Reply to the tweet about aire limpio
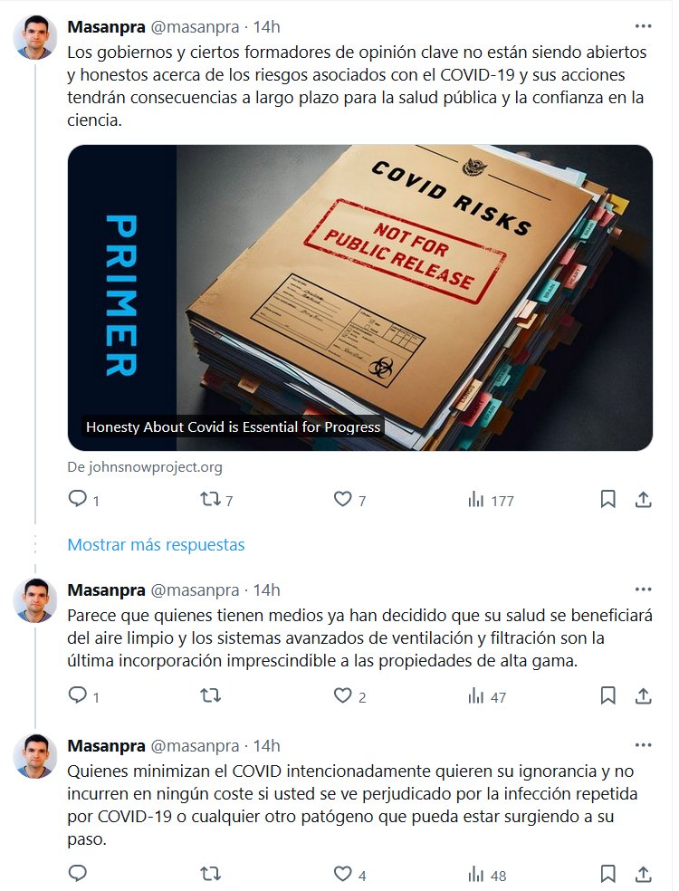 (77, 695)
